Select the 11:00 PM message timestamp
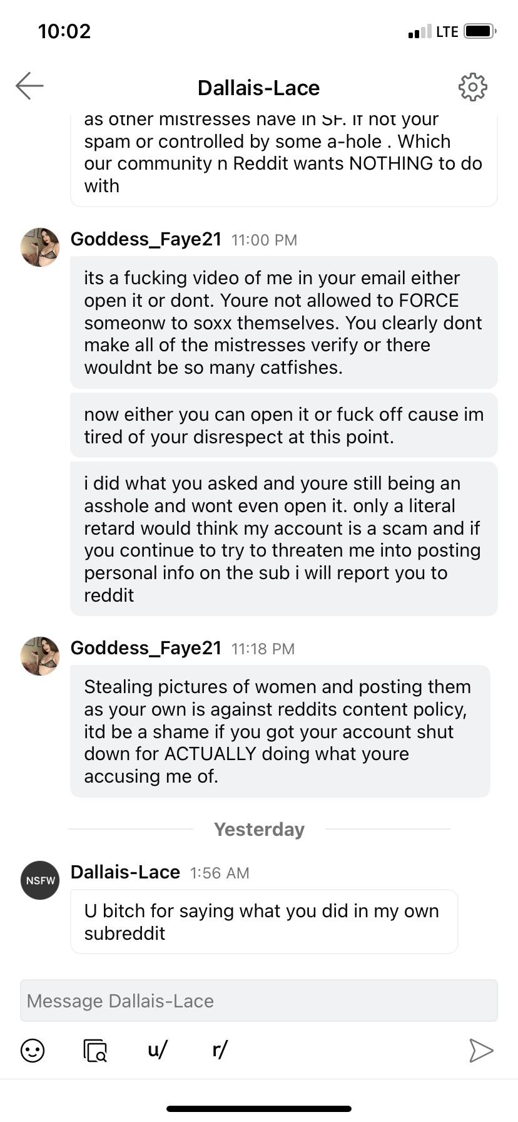 [264, 240]
